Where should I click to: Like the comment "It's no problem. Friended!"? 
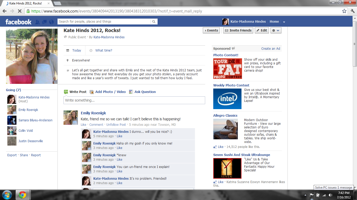pyautogui.click(x=119, y=183)
